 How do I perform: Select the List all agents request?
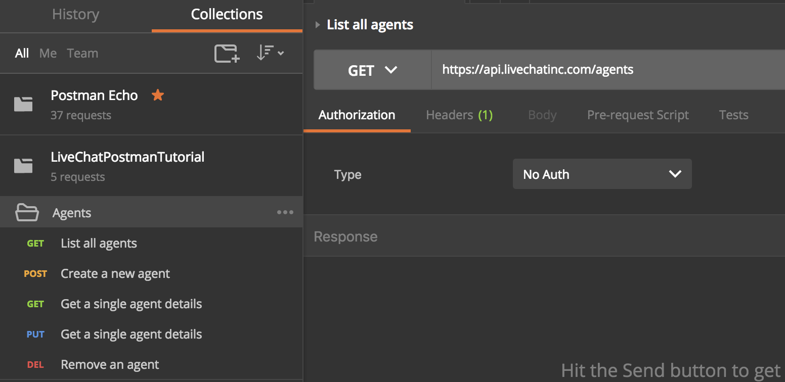coord(151,243)
